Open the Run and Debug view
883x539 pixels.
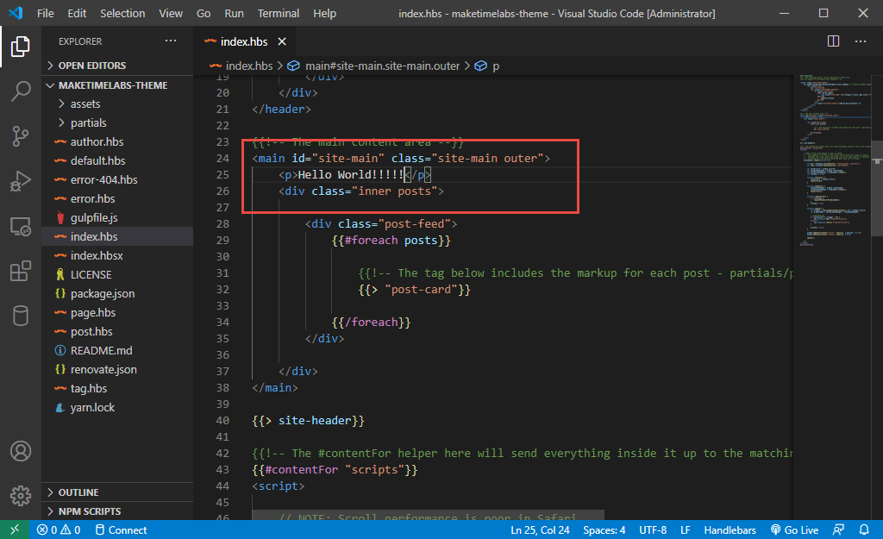pyautogui.click(x=21, y=181)
